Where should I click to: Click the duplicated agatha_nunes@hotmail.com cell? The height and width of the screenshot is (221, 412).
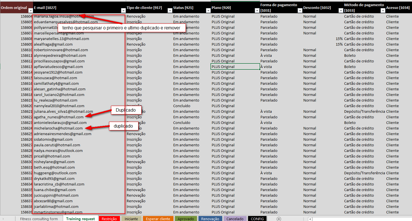(79, 117)
